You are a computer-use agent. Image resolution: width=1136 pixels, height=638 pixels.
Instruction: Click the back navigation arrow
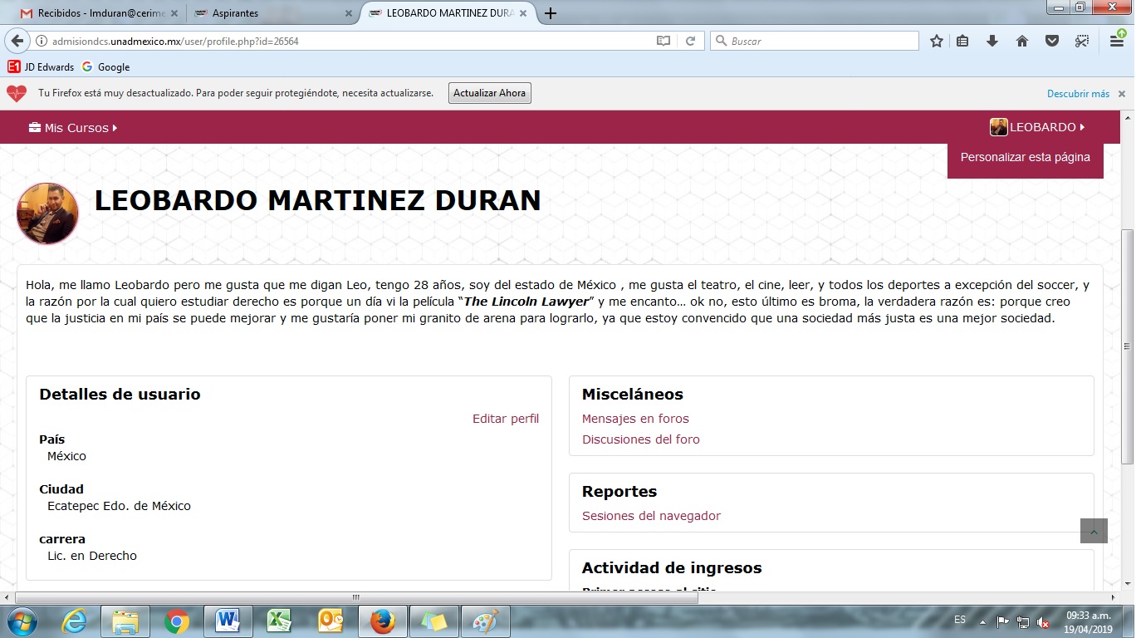tap(17, 41)
